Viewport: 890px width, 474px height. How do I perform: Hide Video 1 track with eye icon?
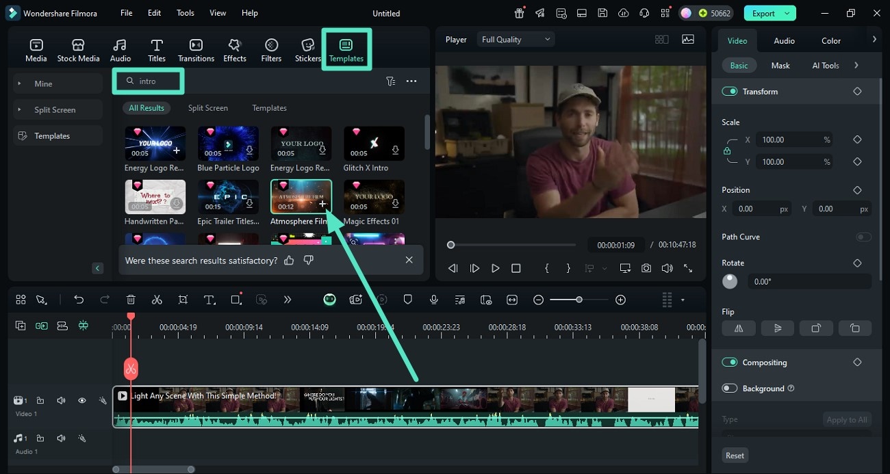(x=81, y=400)
